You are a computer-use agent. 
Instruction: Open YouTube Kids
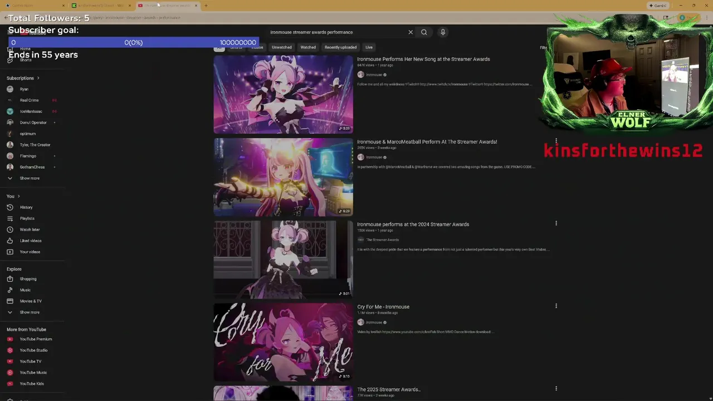[x=31, y=383]
